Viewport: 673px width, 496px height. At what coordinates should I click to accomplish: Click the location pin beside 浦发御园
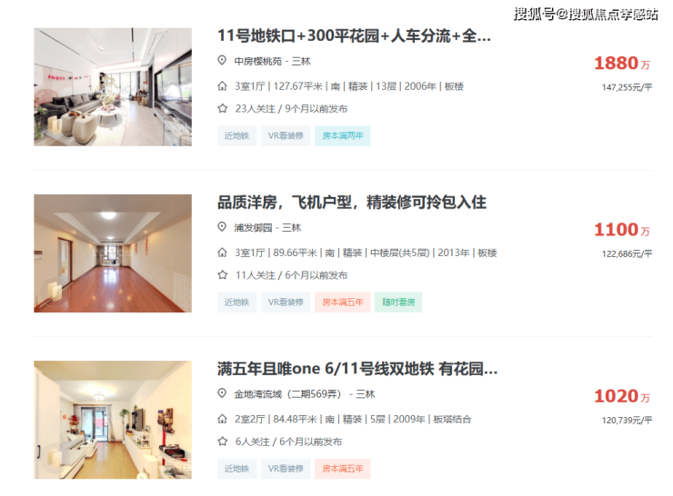coord(222,227)
